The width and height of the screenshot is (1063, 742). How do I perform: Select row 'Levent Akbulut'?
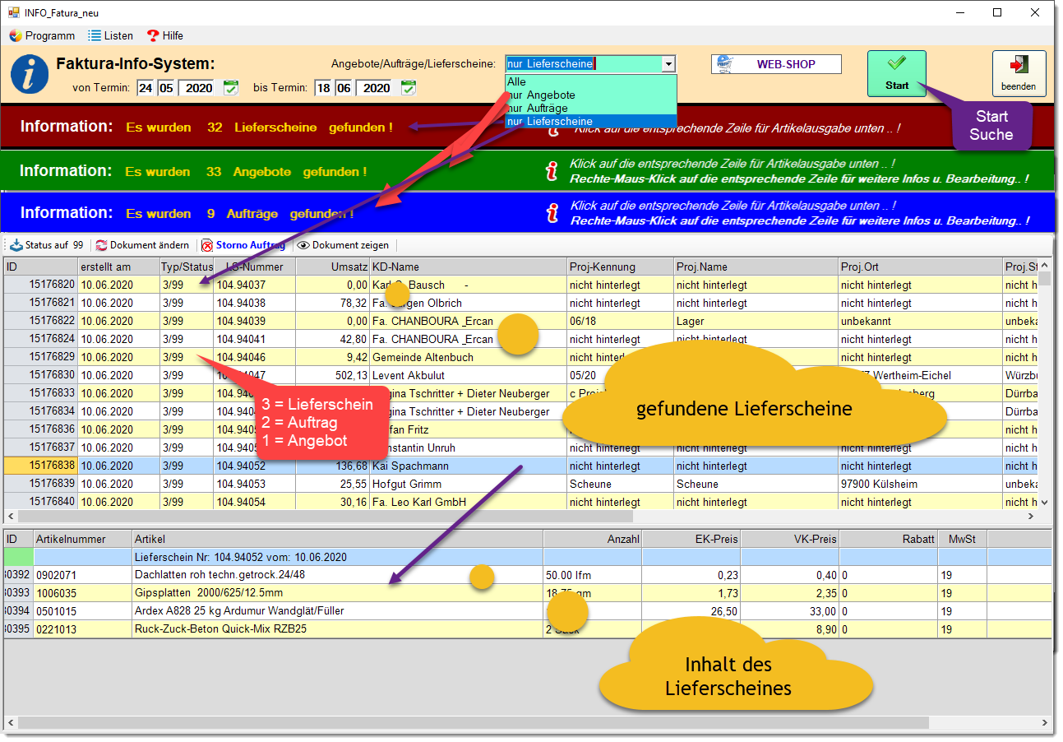(x=520, y=375)
